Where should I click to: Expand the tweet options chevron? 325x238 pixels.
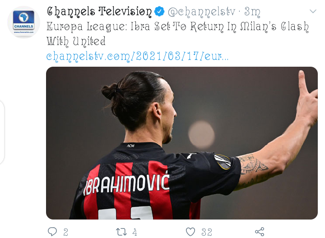click(313, 11)
